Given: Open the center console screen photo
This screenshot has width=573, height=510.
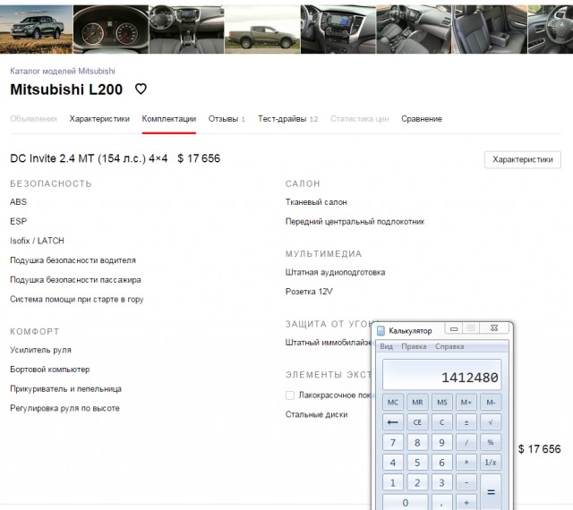Looking at the screenshot, I should point(338,30).
